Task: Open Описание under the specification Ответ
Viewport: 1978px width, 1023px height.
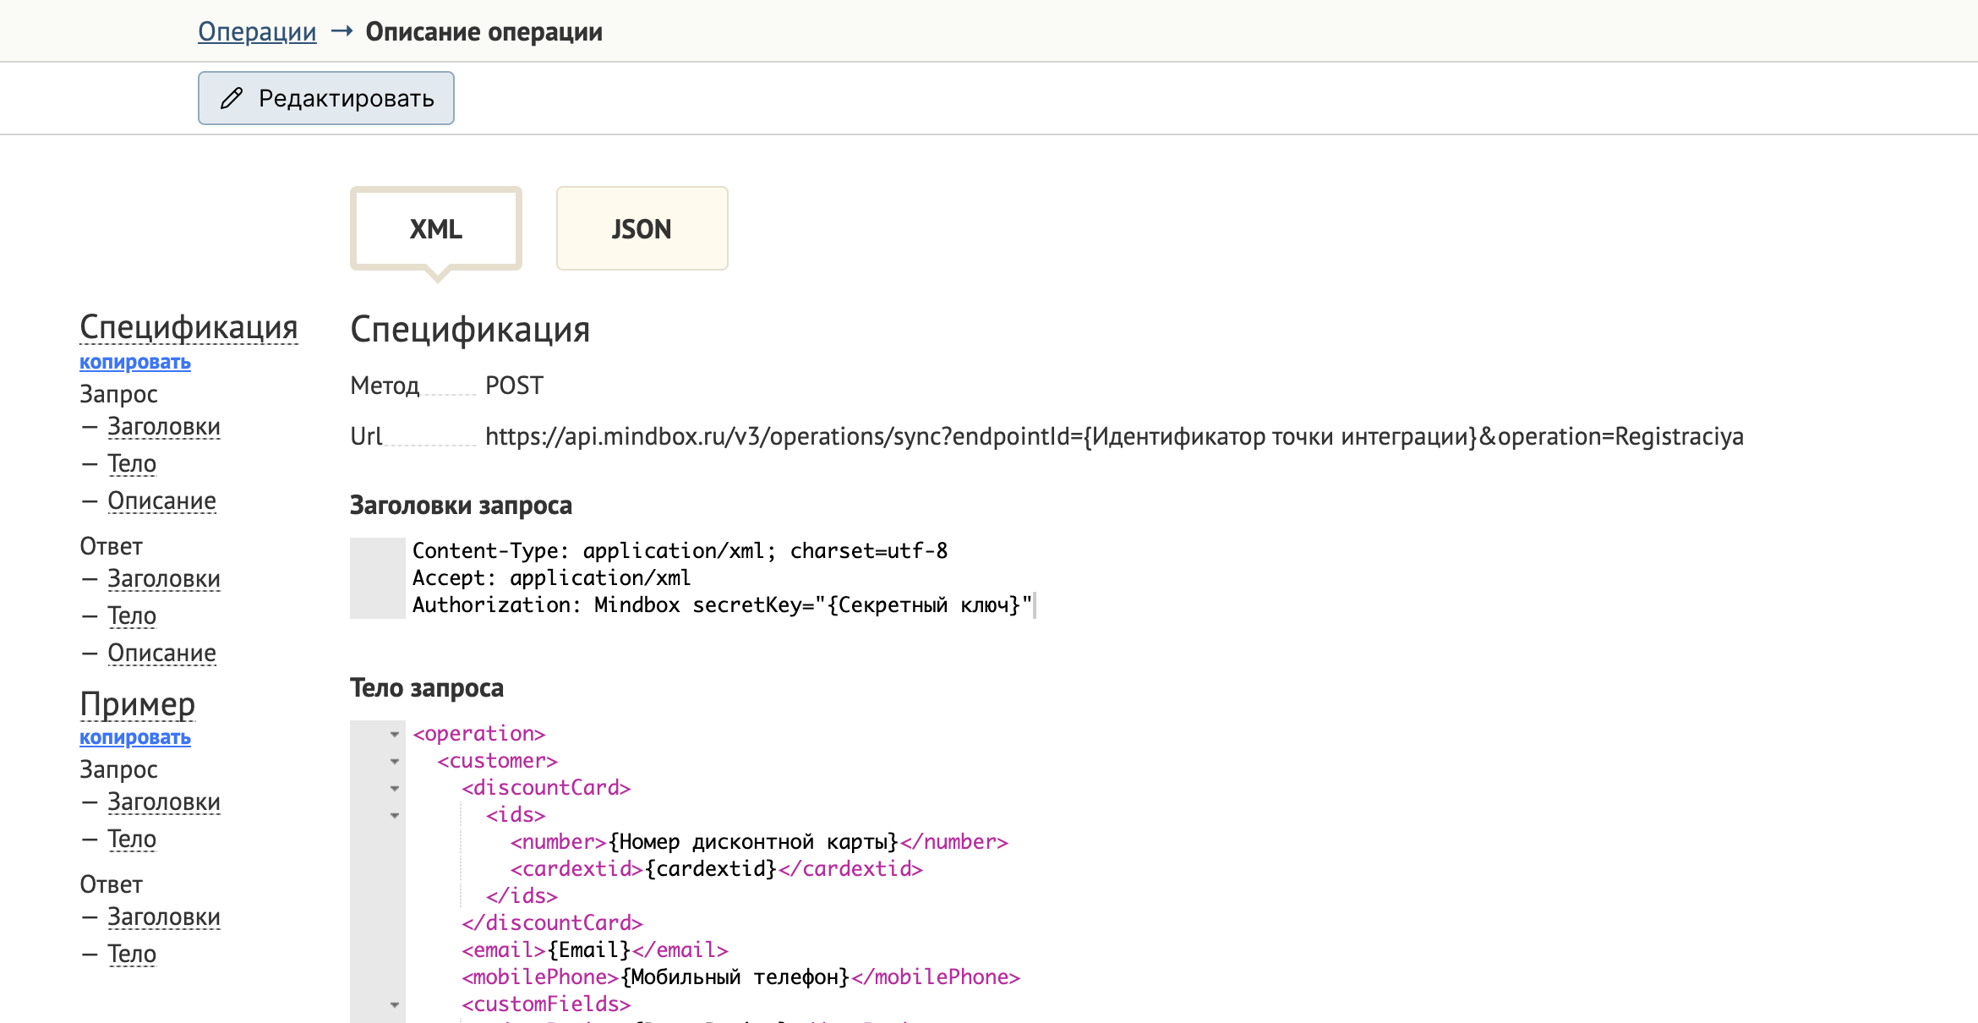Action: (161, 653)
